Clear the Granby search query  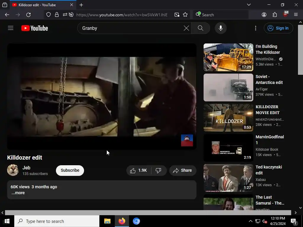pos(186,28)
